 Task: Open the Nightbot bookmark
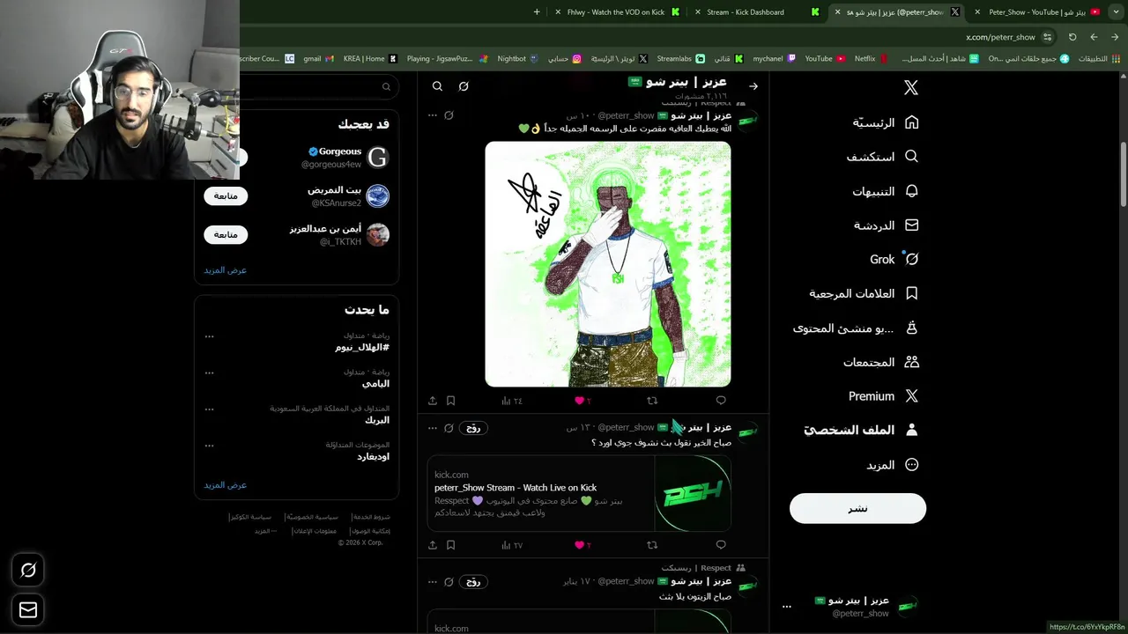[518, 59]
